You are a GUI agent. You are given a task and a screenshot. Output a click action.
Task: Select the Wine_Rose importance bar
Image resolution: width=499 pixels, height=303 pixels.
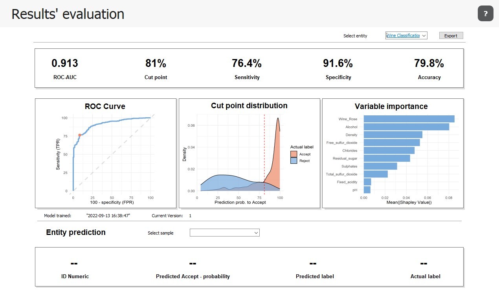[x=409, y=119]
